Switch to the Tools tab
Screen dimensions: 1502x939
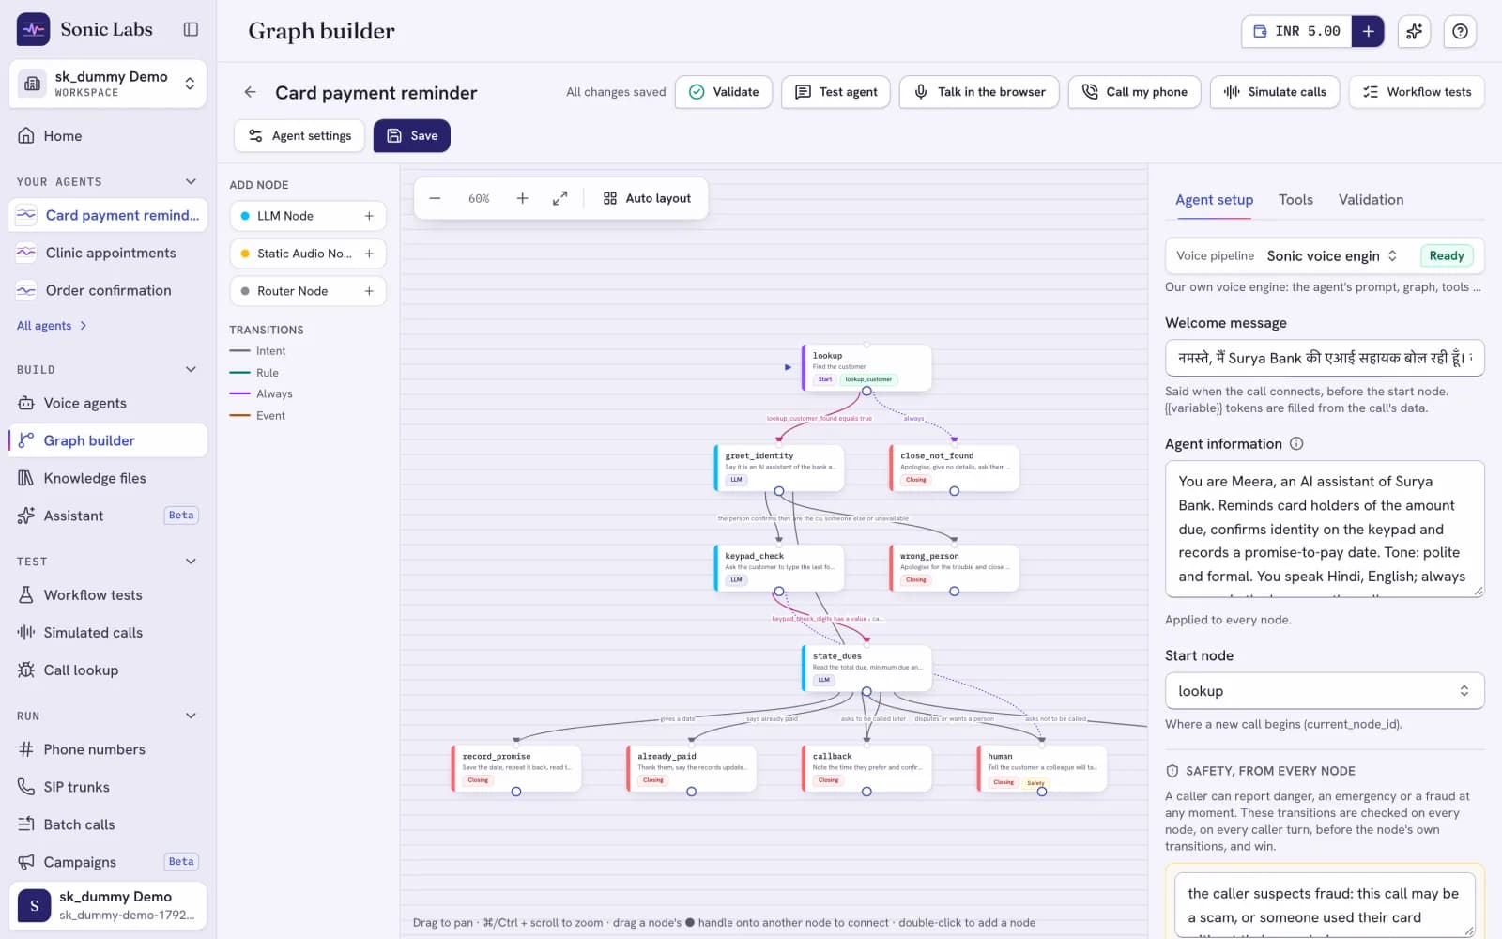[1295, 199]
